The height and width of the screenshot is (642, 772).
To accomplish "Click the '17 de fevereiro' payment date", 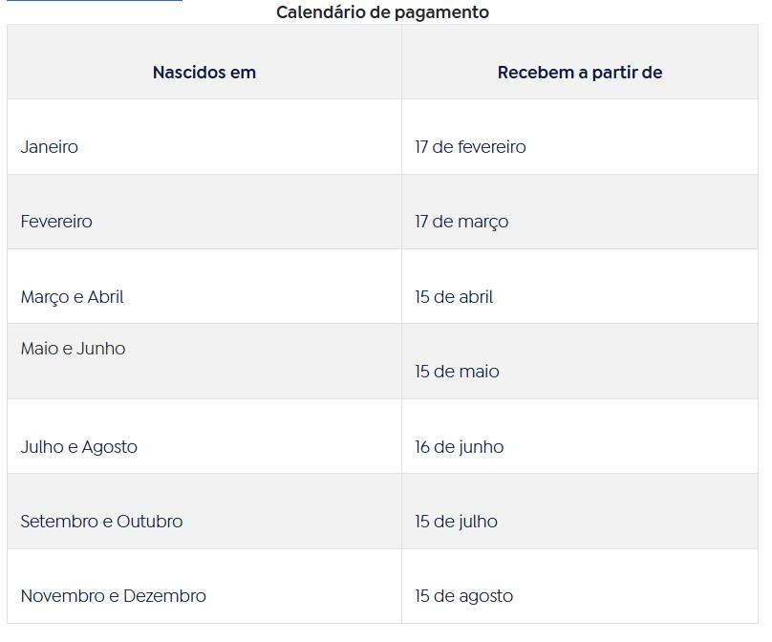I will [x=470, y=147].
